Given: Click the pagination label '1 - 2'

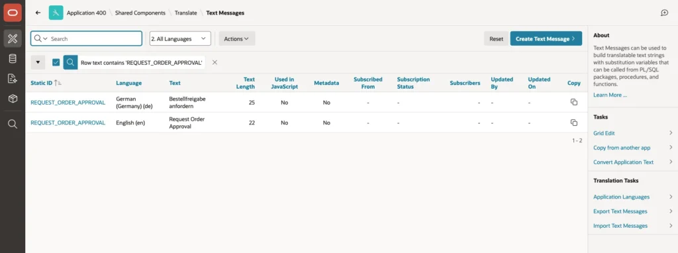Looking at the screenshot, I should 577,140.
